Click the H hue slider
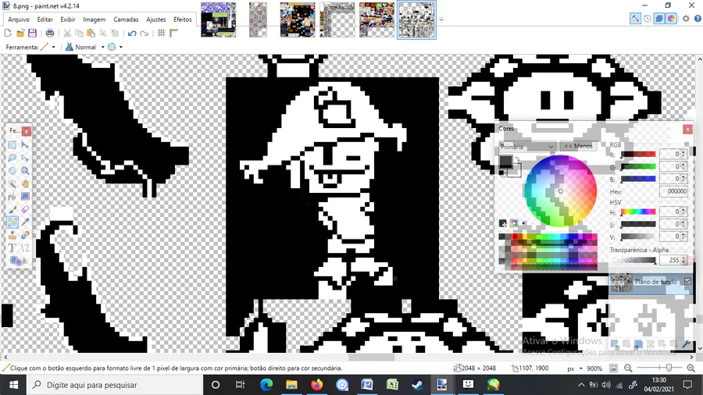 638,212
